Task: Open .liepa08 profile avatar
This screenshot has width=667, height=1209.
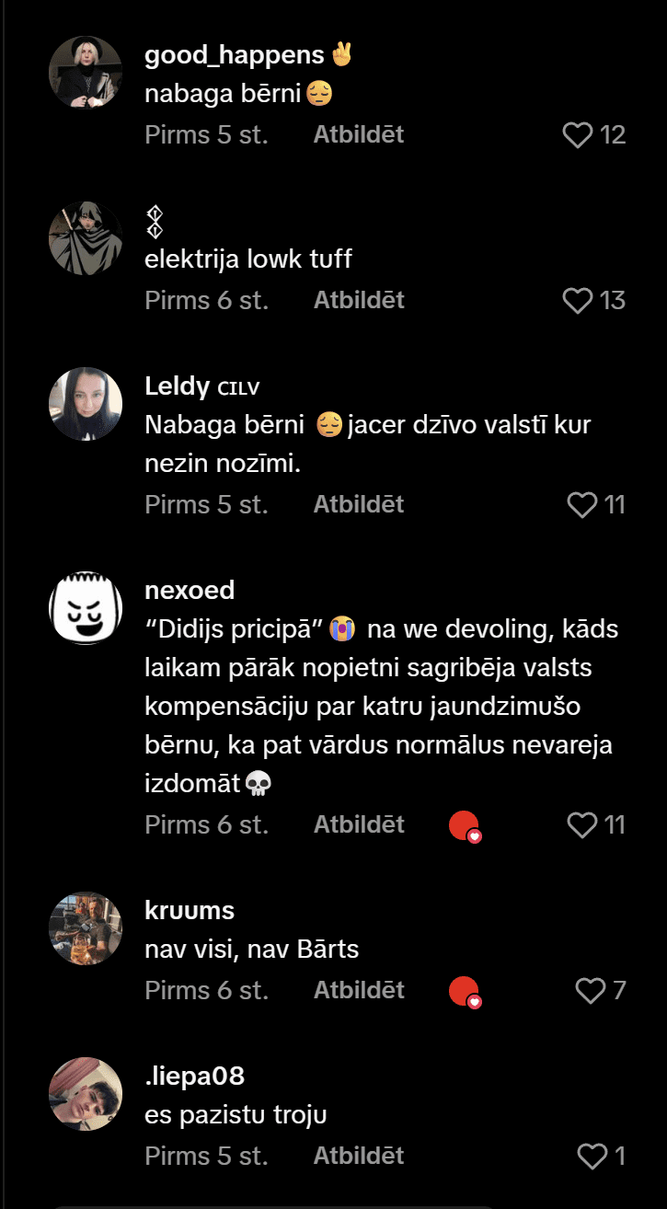Action: [86, 1094]
